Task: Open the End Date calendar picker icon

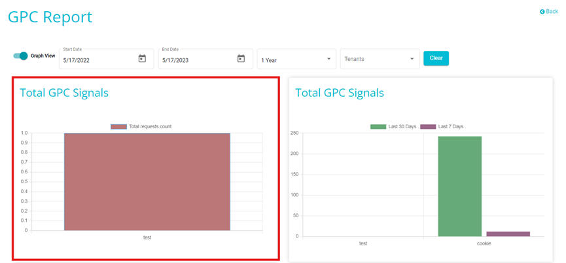Action: click(x=241, y=58)
